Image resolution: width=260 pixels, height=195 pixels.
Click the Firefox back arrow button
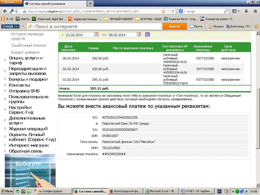click(5, 11)
